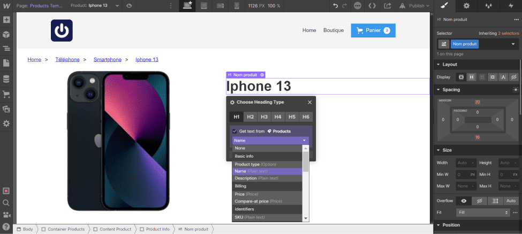This screenshot has width=522, height=234.
Task: Click the share/export arrow icon
Action: [387, 6]
